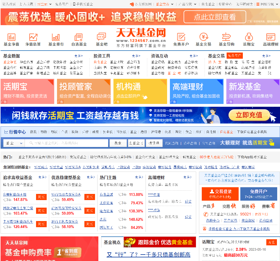Viewport: 280px width, 261px height.
Task: Open the 基金导购 Buy signpost icon
Action: pyautogui.click(x=226, y=37)
